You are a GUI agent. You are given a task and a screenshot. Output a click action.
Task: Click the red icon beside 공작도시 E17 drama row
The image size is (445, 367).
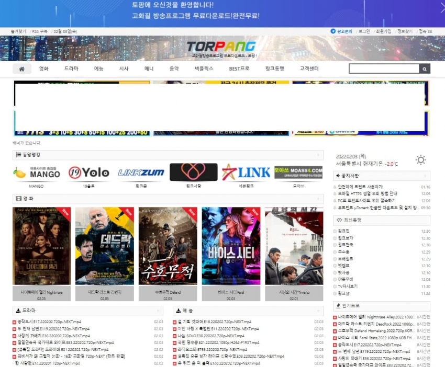pyautogui.click(x=15, y=322)
